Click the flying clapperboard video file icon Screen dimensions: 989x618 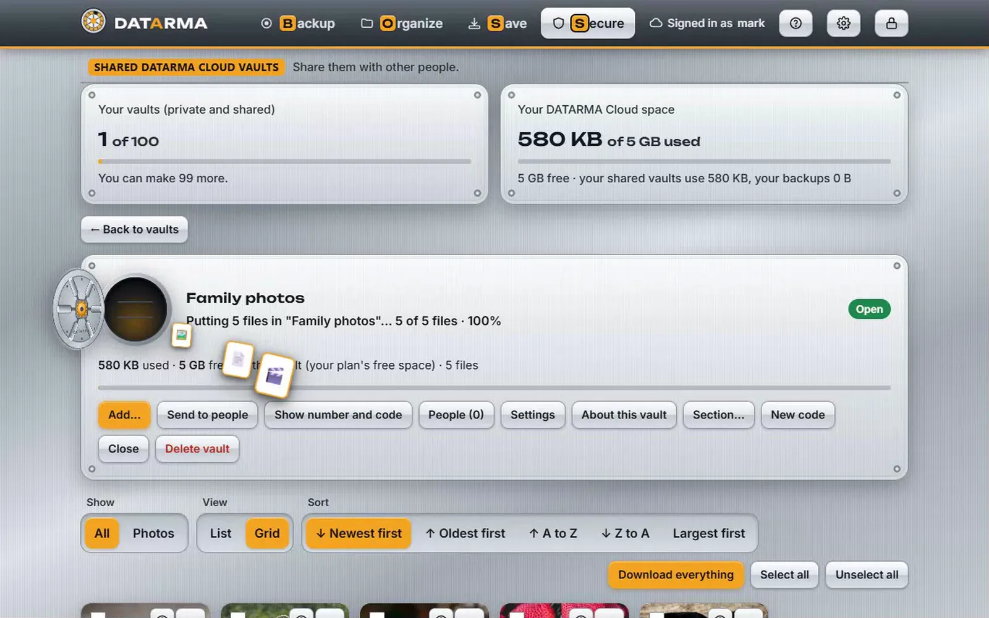click(x=274, y=375)
